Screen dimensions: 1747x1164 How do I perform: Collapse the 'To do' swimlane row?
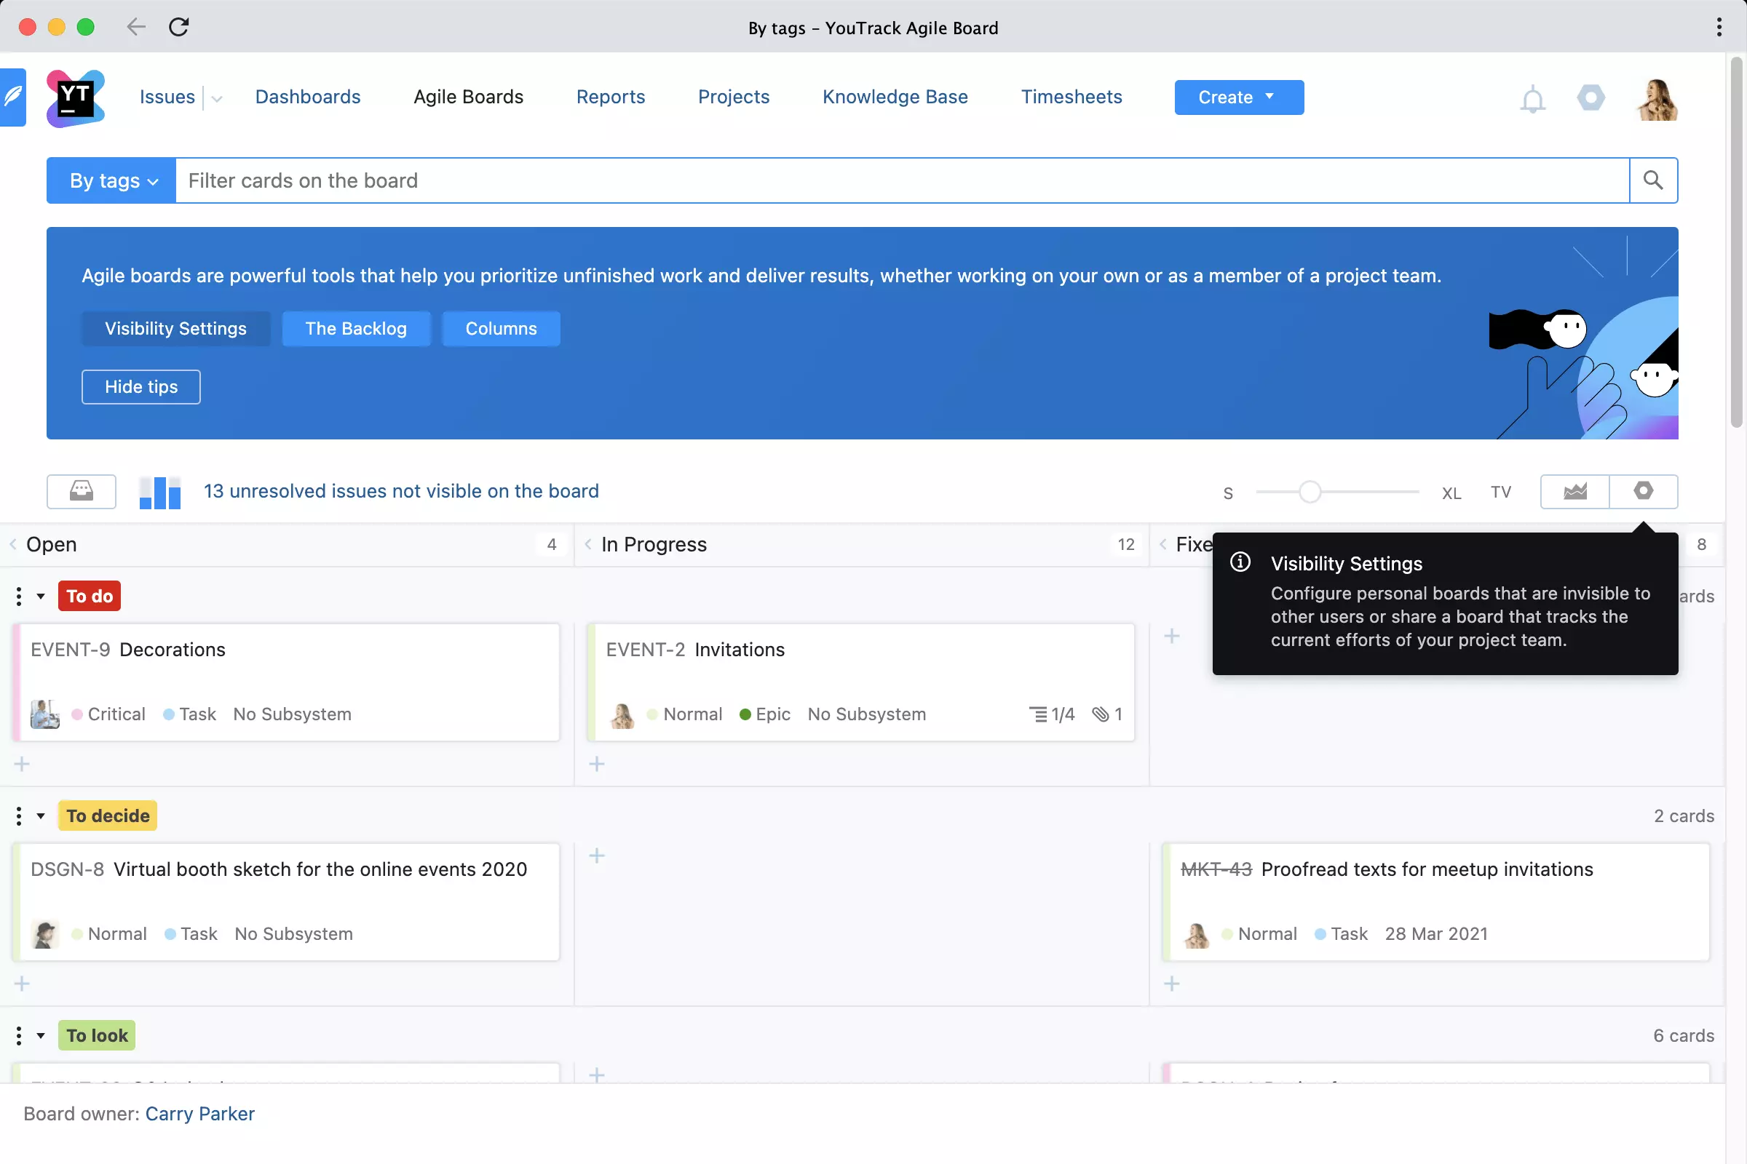(39, 595)
